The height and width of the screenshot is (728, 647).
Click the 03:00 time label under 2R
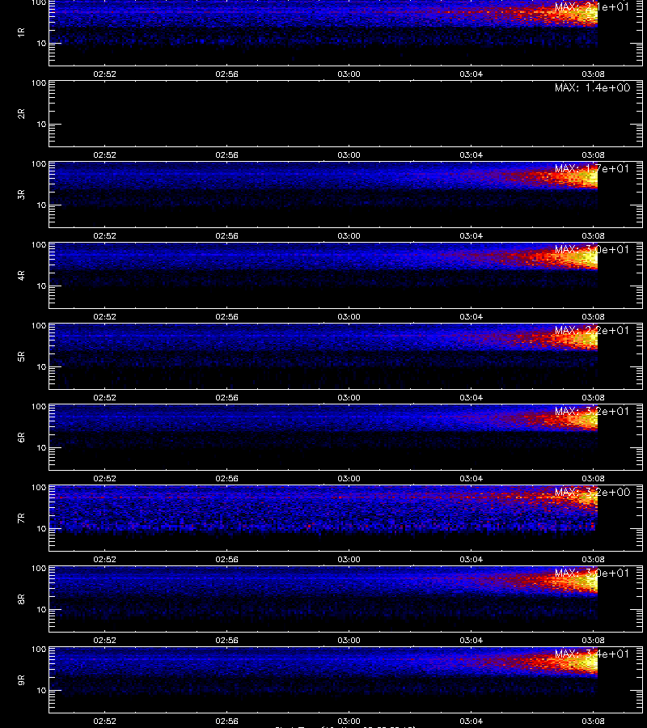(x=349, y=154)
